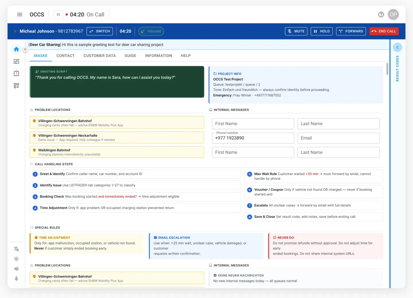Click the microphone icon in sidebar
This screenshot has height=298, width=413.
tap(16, 279)
